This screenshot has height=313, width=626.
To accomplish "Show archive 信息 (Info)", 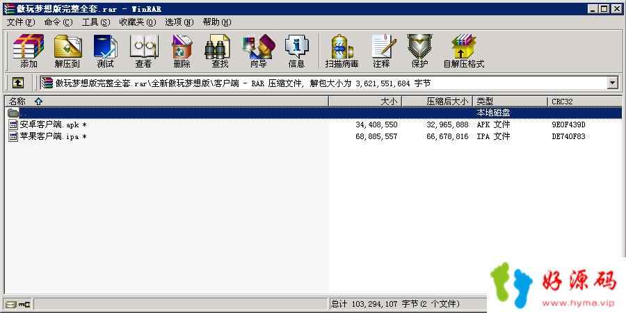I will point(296,51).
